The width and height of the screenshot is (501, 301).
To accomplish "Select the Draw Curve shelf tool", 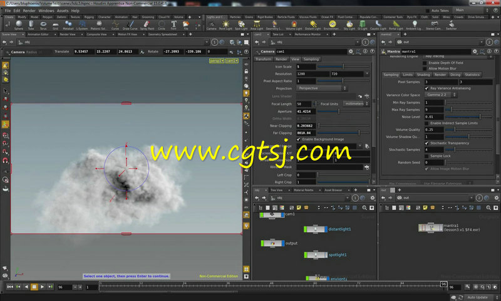I will [130, 25].
